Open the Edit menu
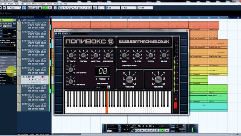 [x=5, y=4]
